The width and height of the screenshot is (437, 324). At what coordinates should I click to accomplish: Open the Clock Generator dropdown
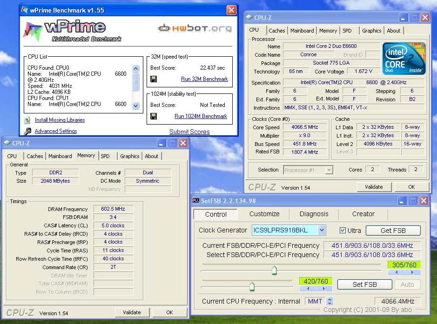click(322, 230)
